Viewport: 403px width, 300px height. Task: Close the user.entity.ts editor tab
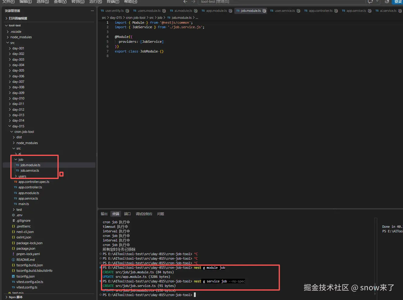(127, 11)
